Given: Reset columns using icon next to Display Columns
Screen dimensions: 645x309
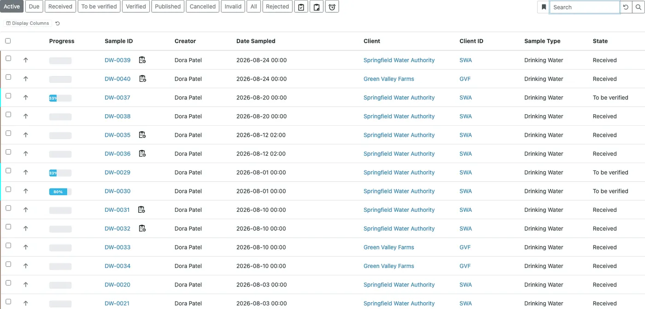Looking at the screenshot, I should click(58, 23).
